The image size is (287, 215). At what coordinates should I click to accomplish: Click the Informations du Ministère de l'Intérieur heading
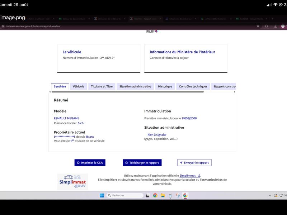pyautogui.click(x=182, y=52)
